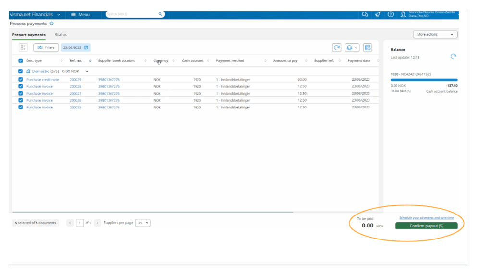Image resolution: width=480 pixels, height=275 pixels.
Task: Refresh the payments table
Action: point(337,48)
